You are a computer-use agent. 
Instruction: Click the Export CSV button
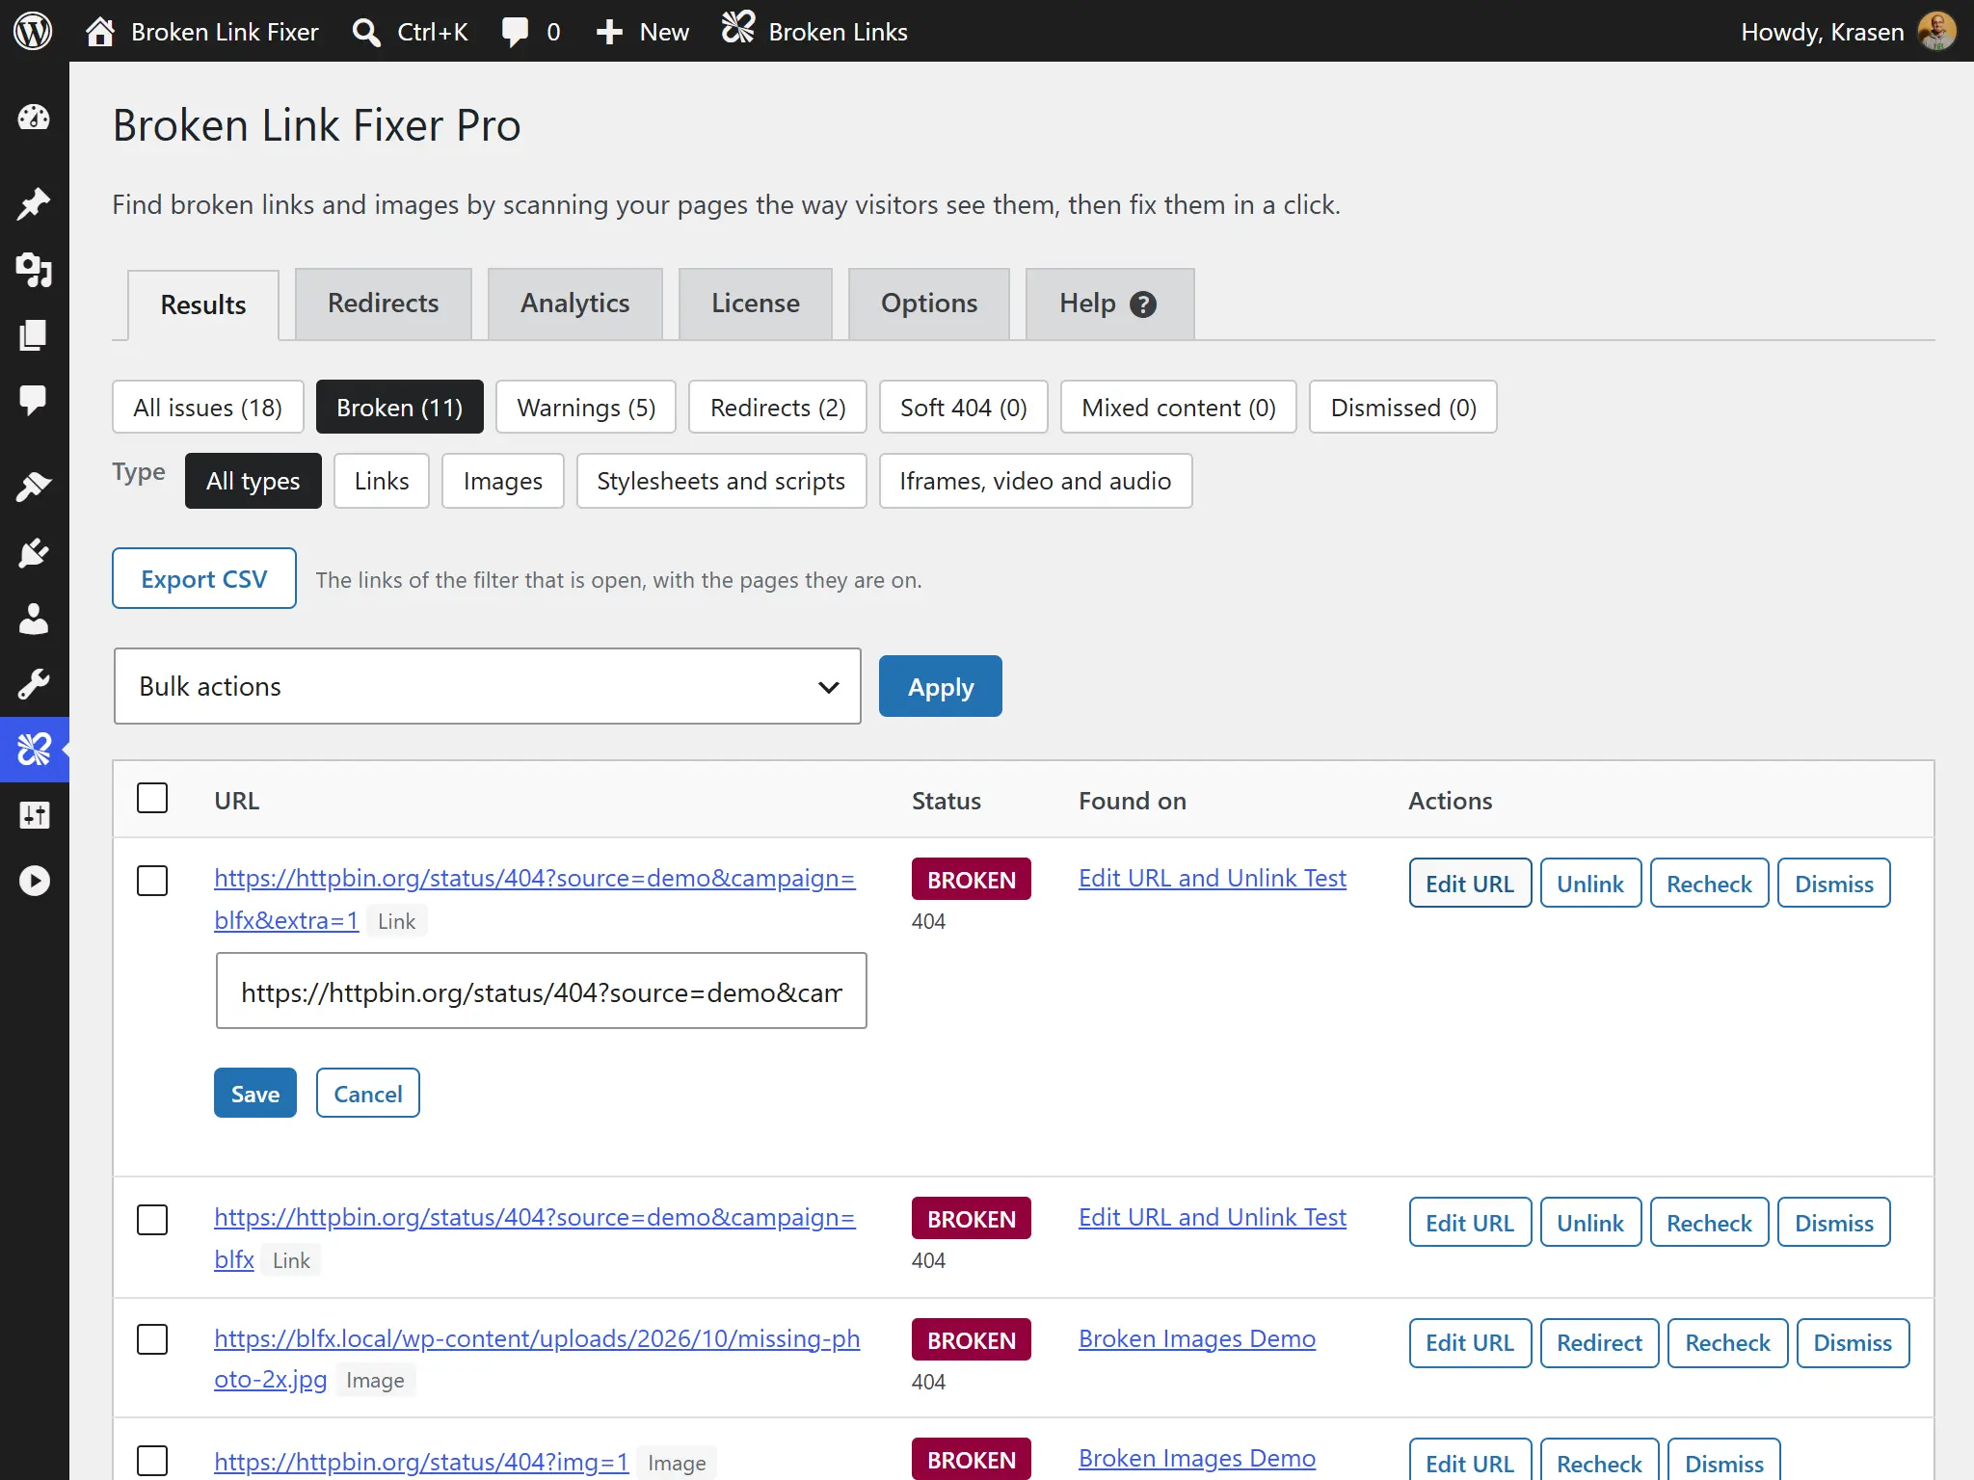(204, 578)
